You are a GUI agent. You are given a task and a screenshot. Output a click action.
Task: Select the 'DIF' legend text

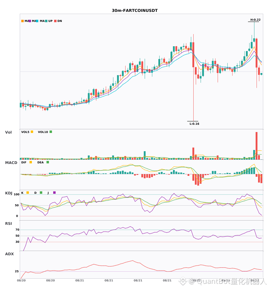coord(24,162)
